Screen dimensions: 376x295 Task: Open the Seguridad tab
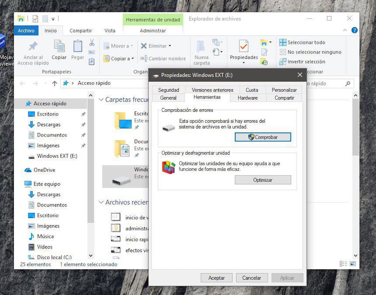(x=169, y=90)
